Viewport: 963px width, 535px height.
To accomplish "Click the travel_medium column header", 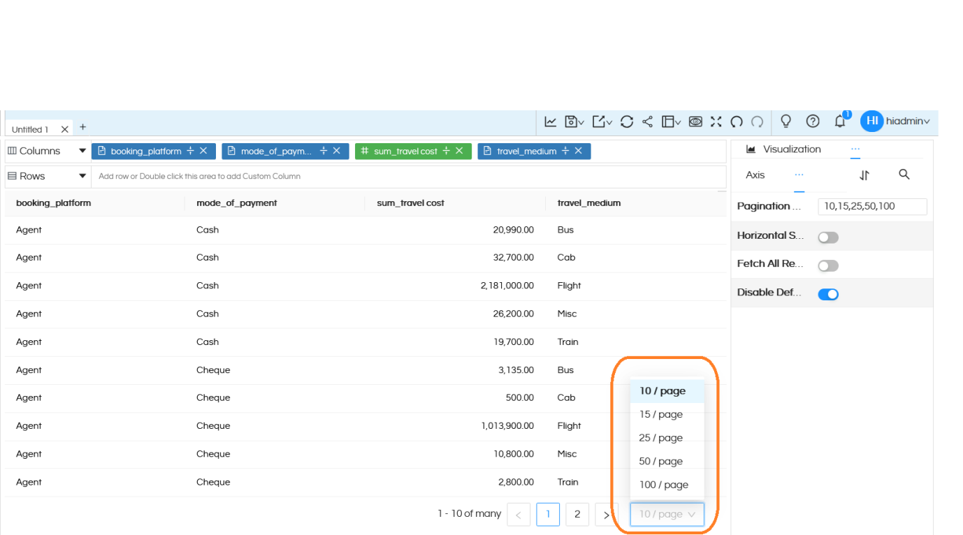I will pyautogui.click(x=589, y=203).
